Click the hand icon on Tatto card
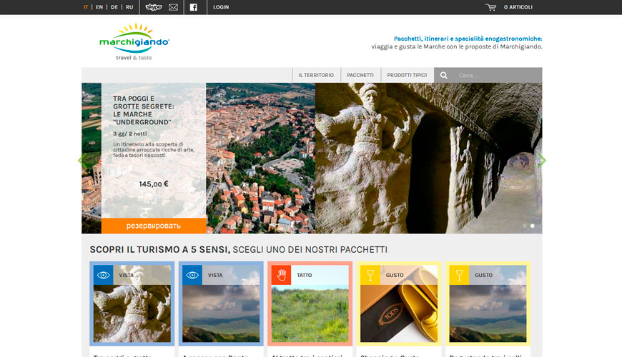This screenshot has width=622, height=357. [x=281, y=275]
